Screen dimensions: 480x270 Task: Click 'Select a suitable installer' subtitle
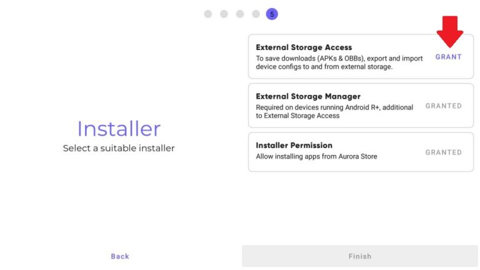point(119,148)
